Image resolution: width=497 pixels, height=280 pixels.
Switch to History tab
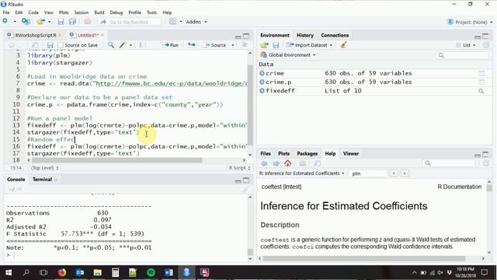(x=305, y=35)
